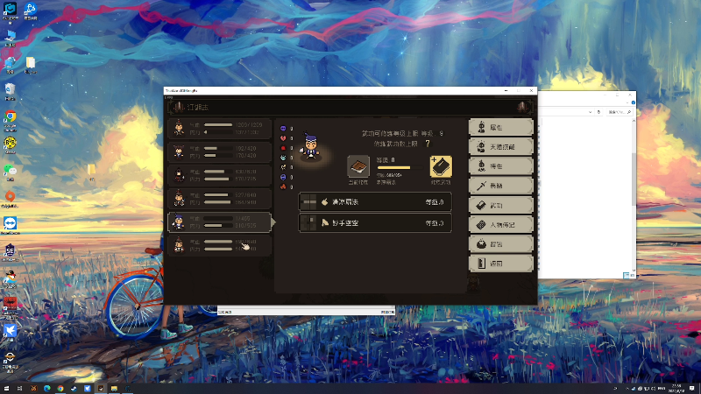
Task: Open Microsoft Edge from the taskbar
Action: [x=47, y=389]
